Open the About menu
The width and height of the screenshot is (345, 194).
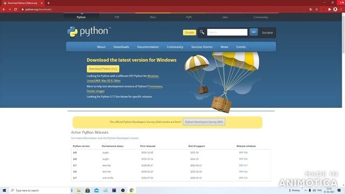point(101,47)
